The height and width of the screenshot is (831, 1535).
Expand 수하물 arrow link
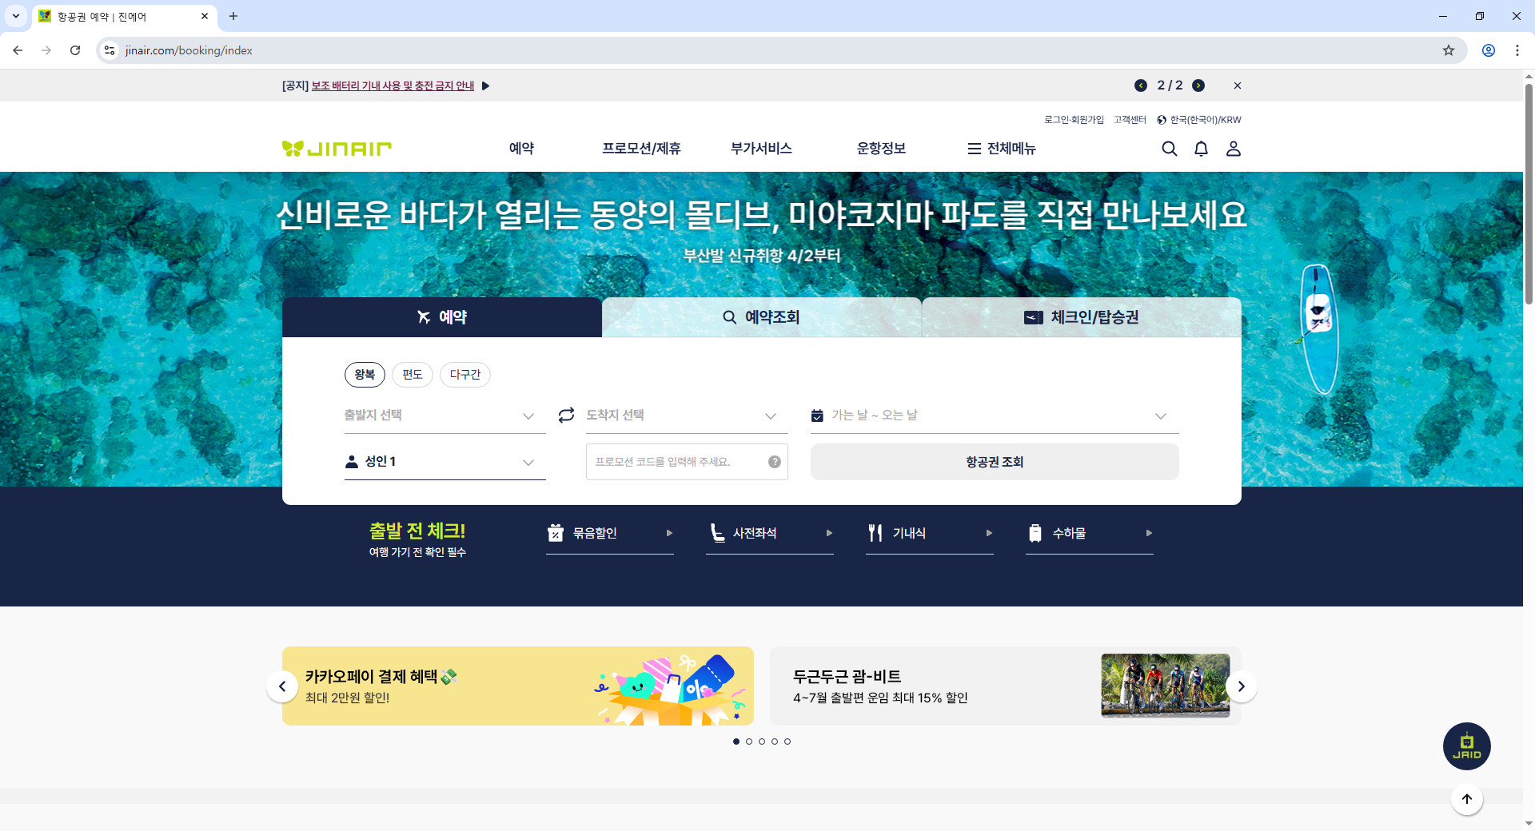coord(1149,533)
